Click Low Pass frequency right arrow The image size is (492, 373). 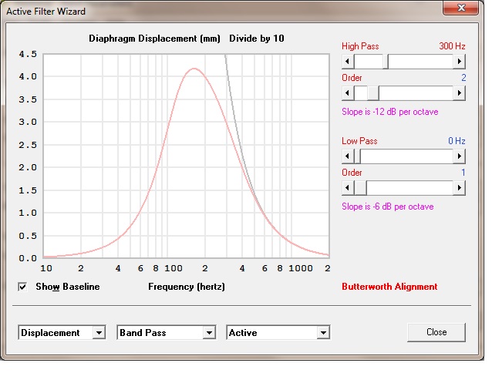(x=460, y=156)
